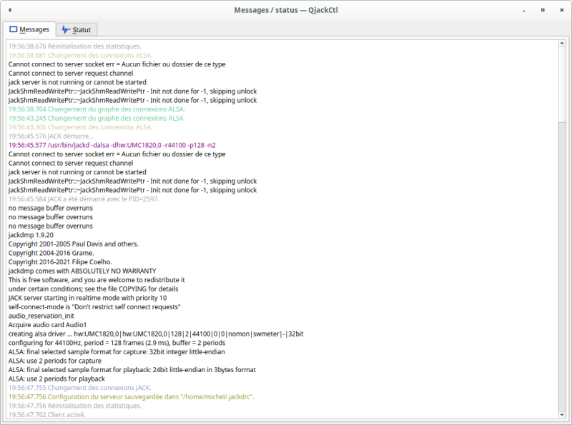Screen dimensions: 572x425
Task: Click the line '19:56:38.681 Changement des connexions ALSA.'
Action: coord(80,56)
